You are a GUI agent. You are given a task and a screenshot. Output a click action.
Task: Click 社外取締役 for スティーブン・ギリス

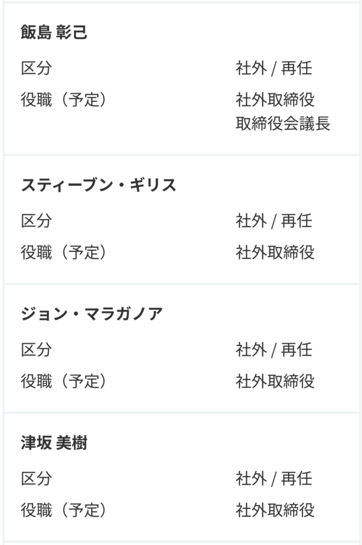(275, 252)
